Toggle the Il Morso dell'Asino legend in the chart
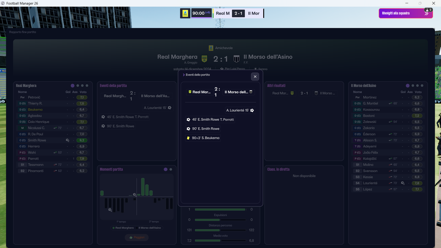441x248 pixels. point(150,228)
